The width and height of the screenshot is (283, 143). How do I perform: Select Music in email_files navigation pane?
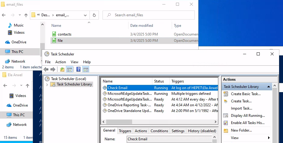[18, 25]
